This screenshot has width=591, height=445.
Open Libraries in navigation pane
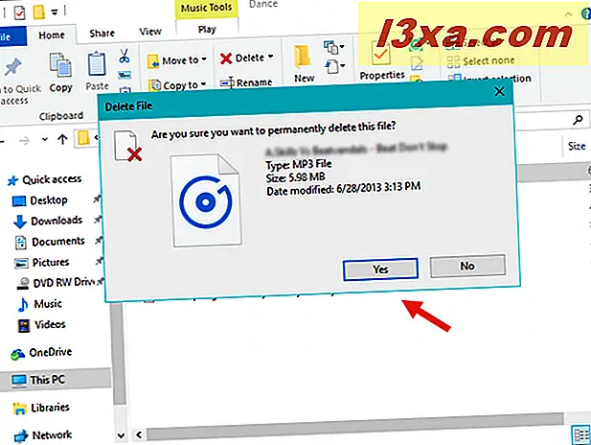coord(41,408)
